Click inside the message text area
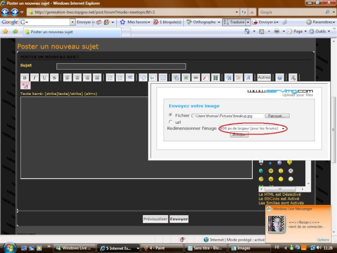This screenshot has height=253, width=337. 136,138
